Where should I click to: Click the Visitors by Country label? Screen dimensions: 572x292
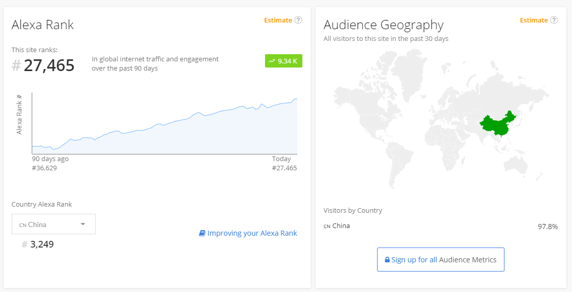353,210
